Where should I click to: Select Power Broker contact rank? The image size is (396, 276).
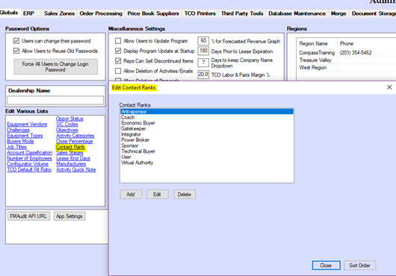[x=207, y=140]
